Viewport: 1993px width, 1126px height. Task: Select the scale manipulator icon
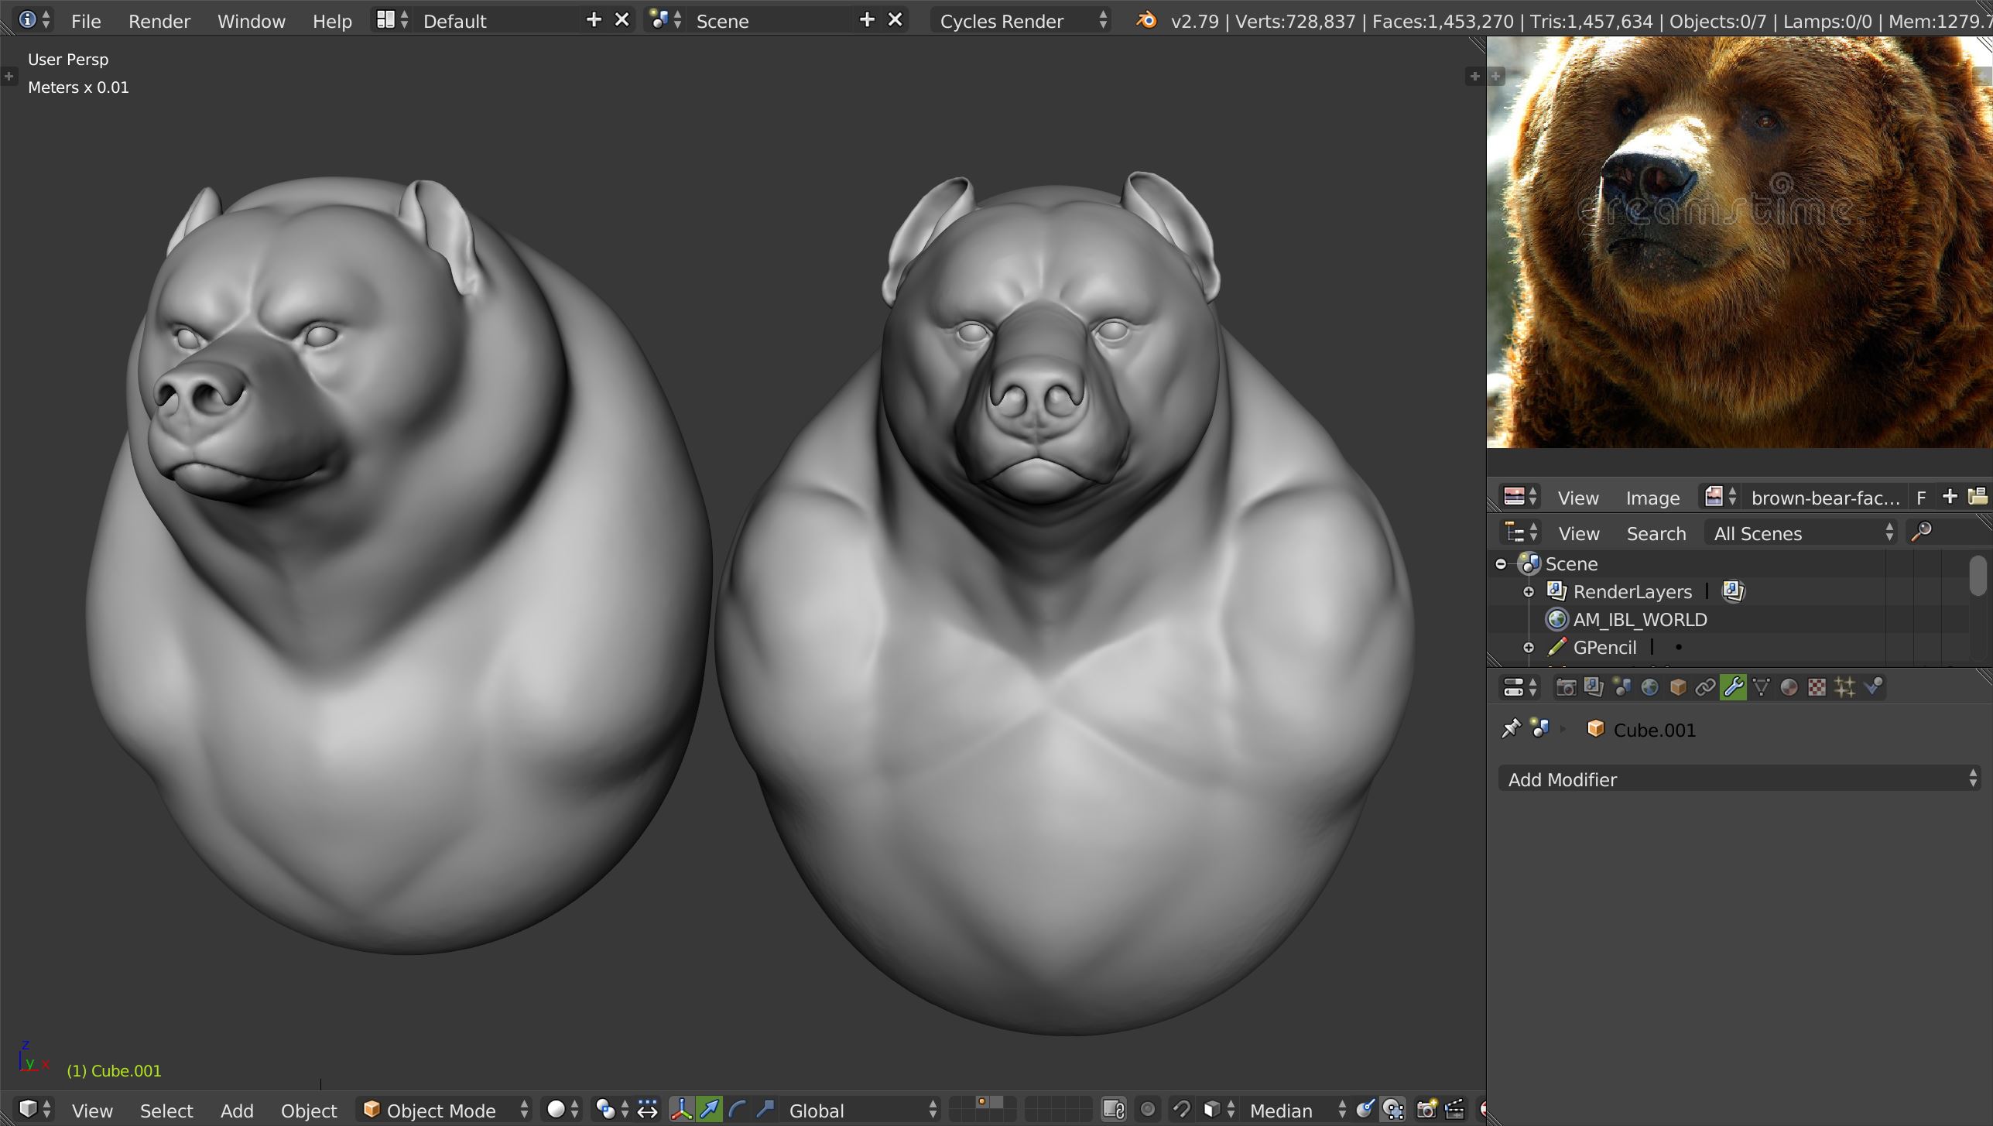coord(765,1110)
